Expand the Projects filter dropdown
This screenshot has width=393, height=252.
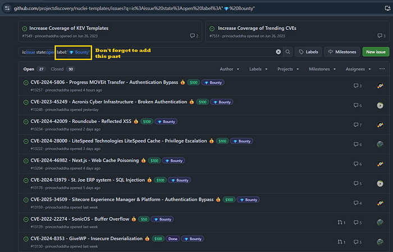(x=288, y=69)
